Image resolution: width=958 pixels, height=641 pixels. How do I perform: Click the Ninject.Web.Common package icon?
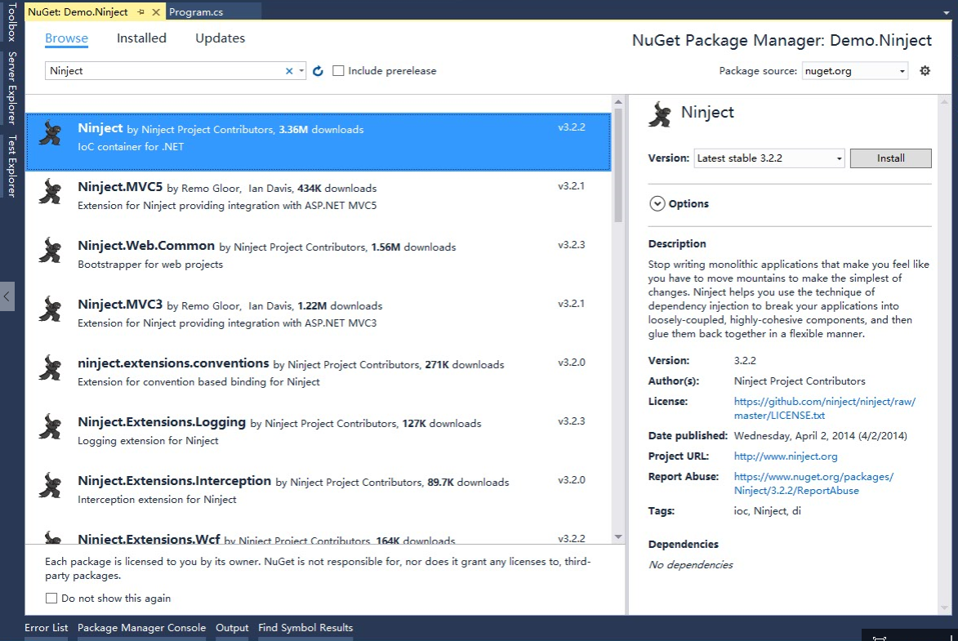pos(51,250)
